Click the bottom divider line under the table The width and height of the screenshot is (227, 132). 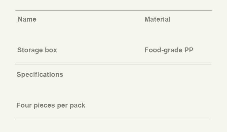tap(113, 119)
